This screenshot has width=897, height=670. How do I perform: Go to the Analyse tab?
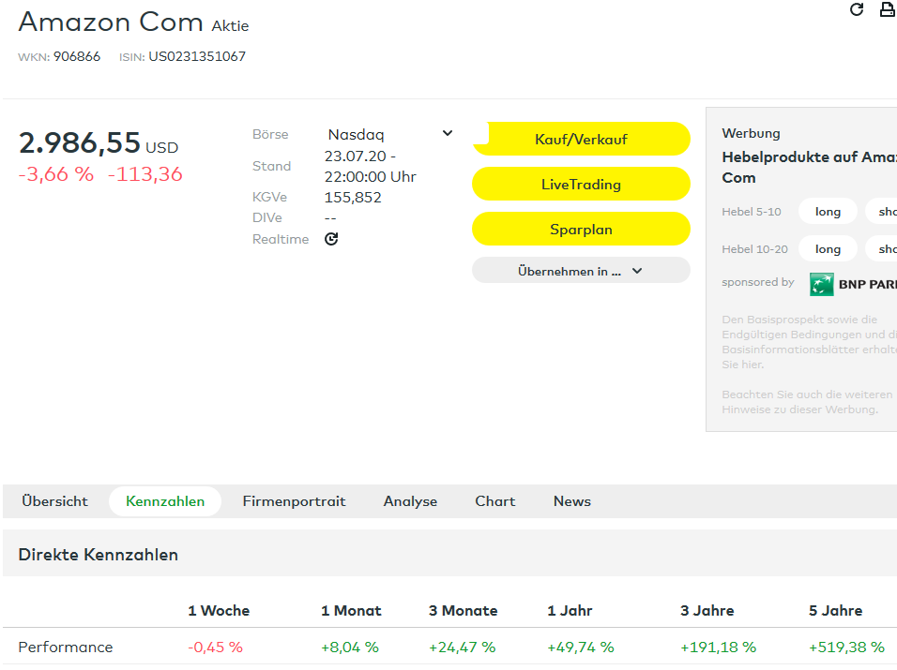(410, 501)
